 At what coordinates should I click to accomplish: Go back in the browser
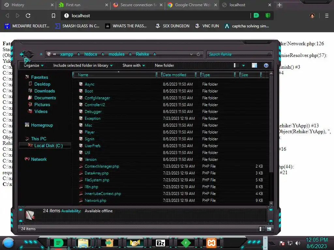[x=7, y=16]
